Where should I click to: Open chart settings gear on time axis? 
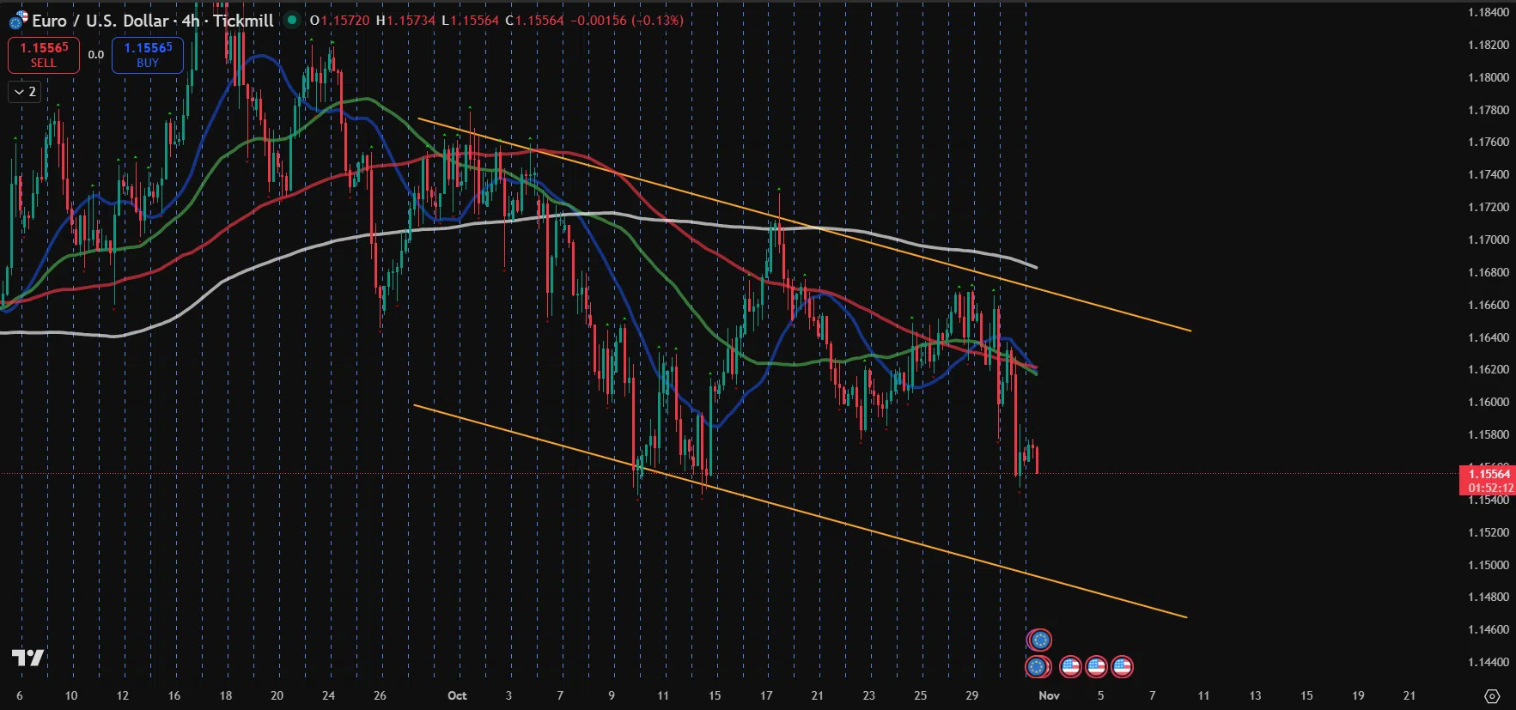click(1492, 695)
